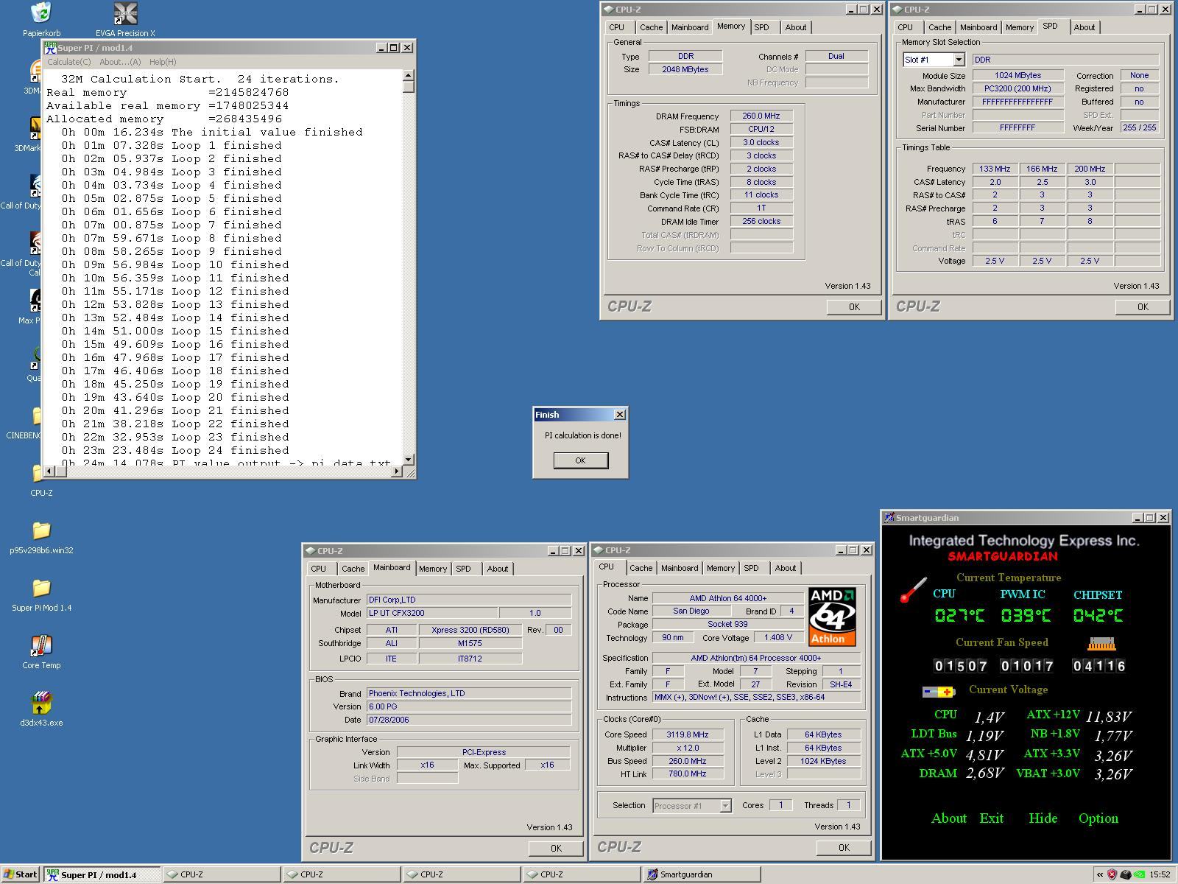
Task: Click the Smartguardian thermometer icon
Action: [x=914, y=590]
